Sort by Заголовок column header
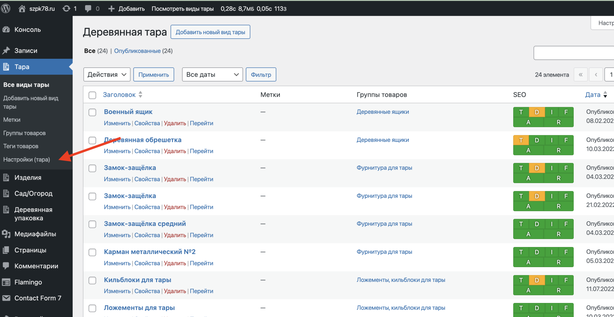 coord(122,95)
